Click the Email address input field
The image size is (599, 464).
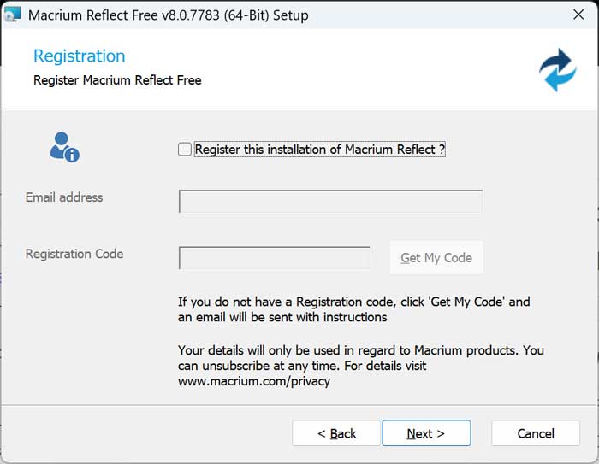click(x=330, y=201)
